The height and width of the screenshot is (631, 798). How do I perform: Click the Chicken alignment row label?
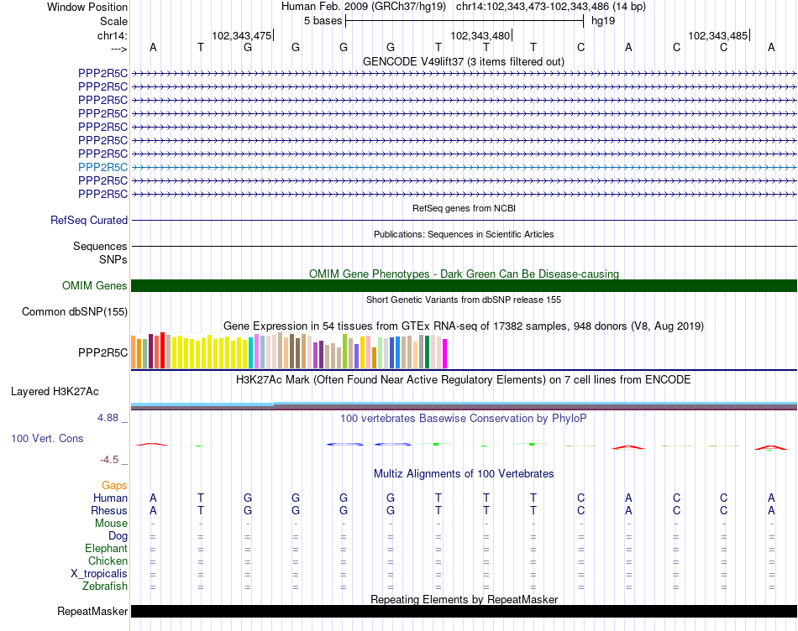[x=108, y=561]
